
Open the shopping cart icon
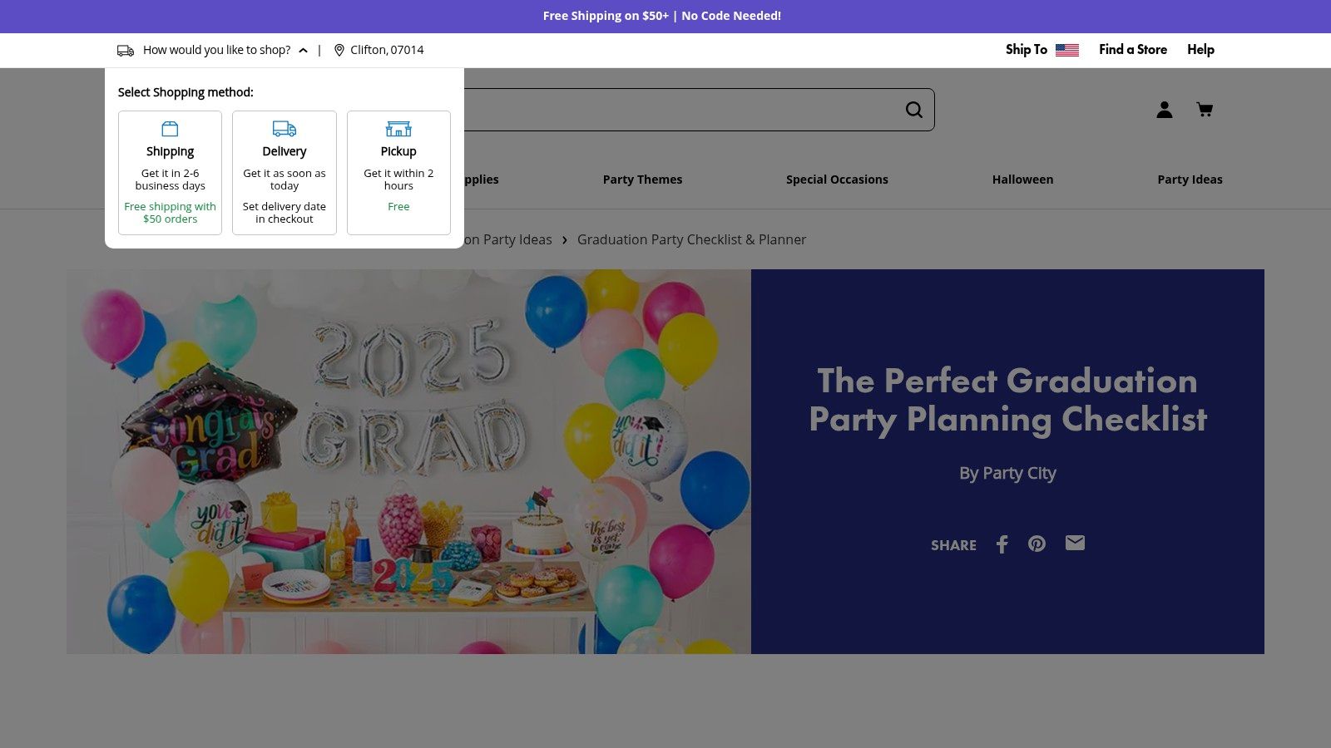pos(1204,110)
